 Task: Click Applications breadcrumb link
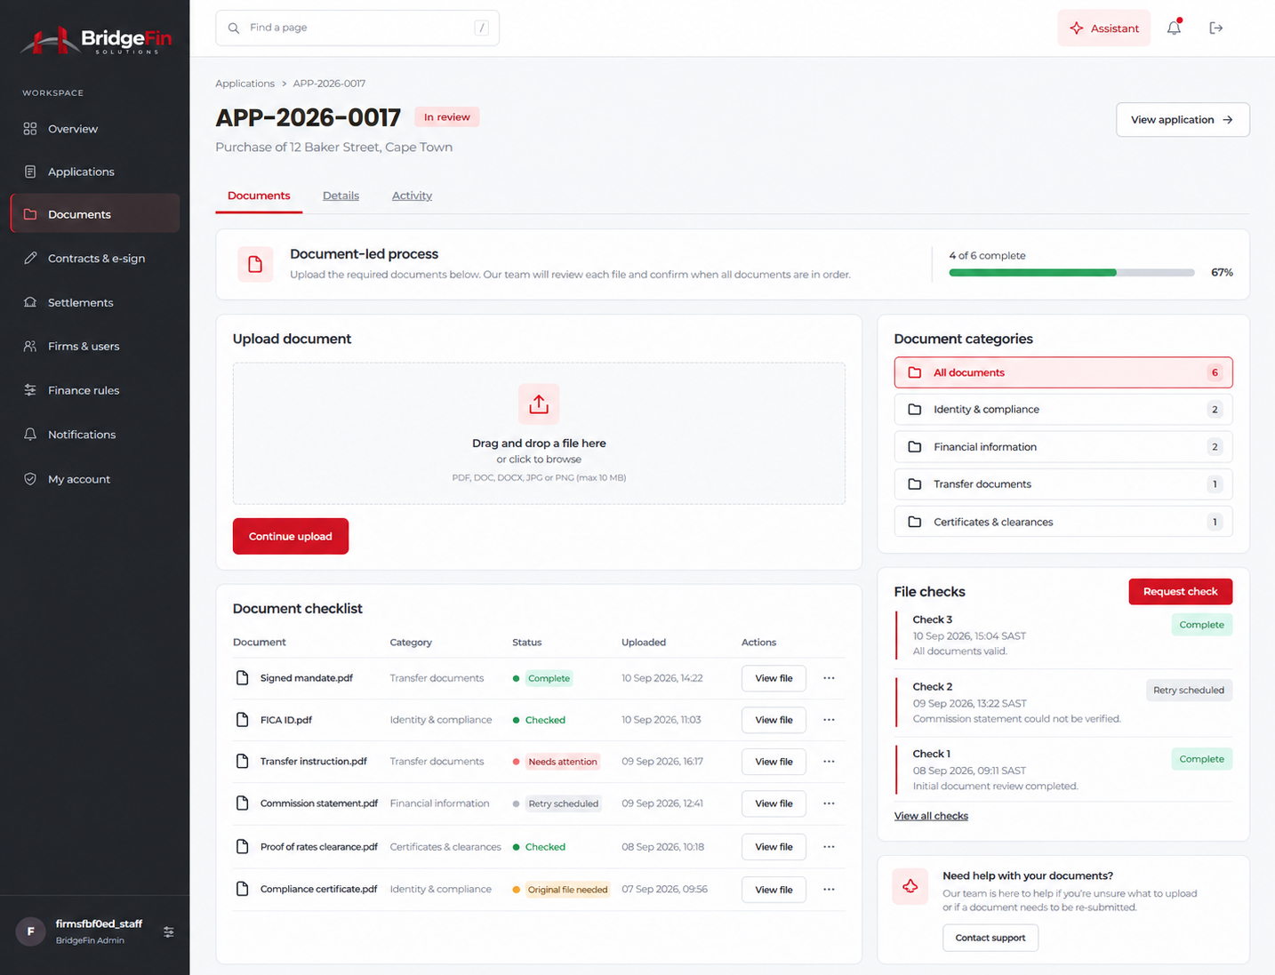pos(245,84)
